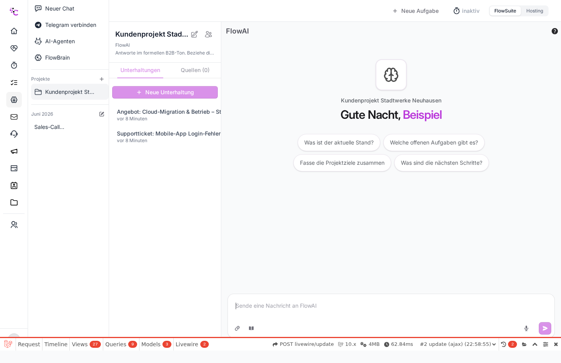
Task: Click the book icon in message box
Action: click(x=251, y=328)
